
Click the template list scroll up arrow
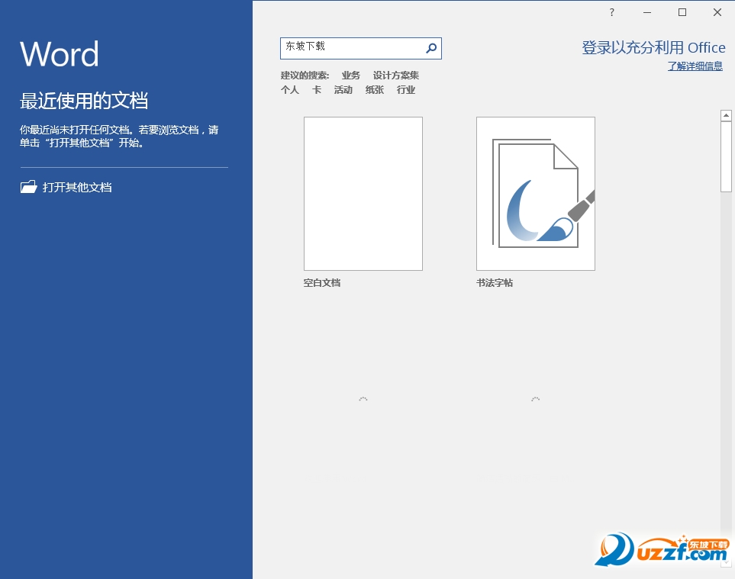click(726, 115)
